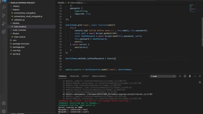Click the editor vertical scrollbar
The height and width of the screenshot is (114, 203).
click(x=202, y=32)
